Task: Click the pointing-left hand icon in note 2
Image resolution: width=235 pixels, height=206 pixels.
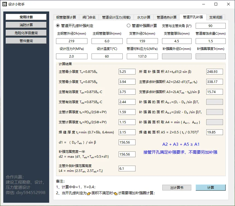Action: point(115,193)
